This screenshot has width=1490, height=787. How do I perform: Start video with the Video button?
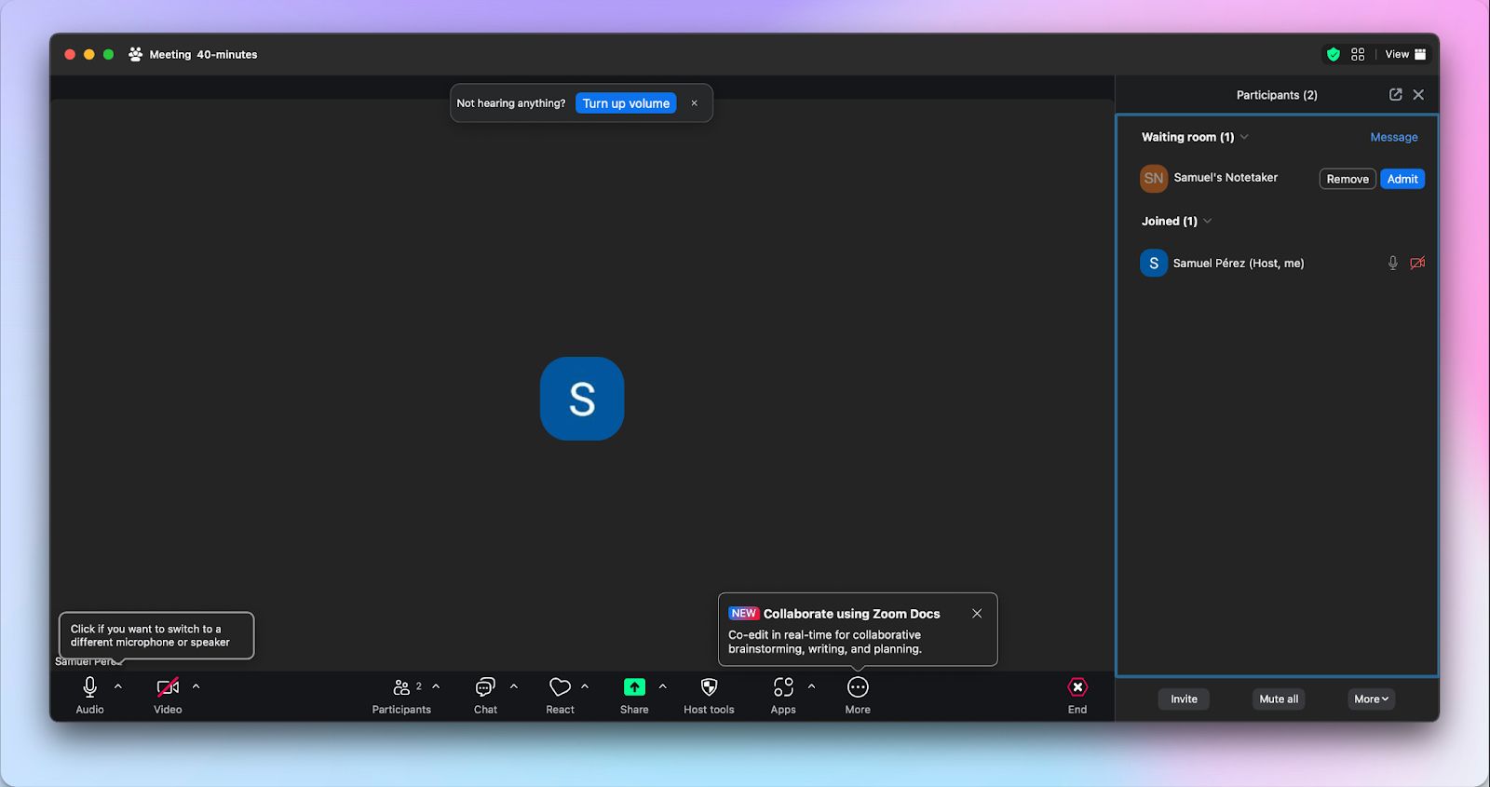[168, 696]
